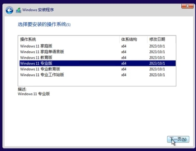Click date 2023/10/1 in 专业教育版 row

coord(157,69)
